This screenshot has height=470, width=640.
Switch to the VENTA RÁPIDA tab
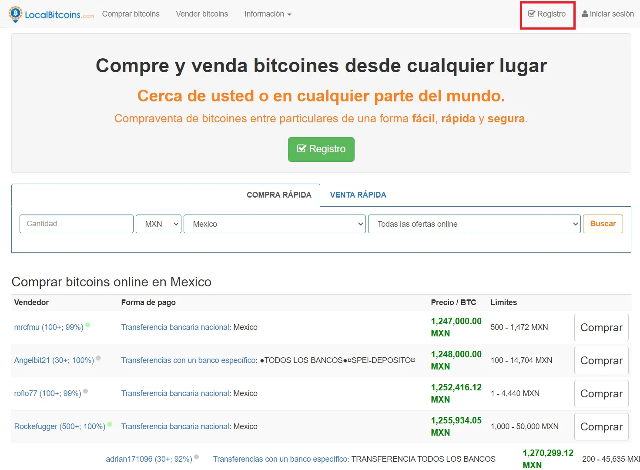coord(358,195)
